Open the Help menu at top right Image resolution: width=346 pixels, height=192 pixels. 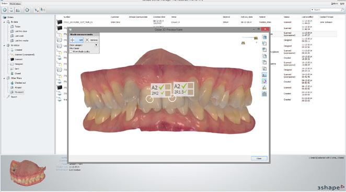click(342, 4)
